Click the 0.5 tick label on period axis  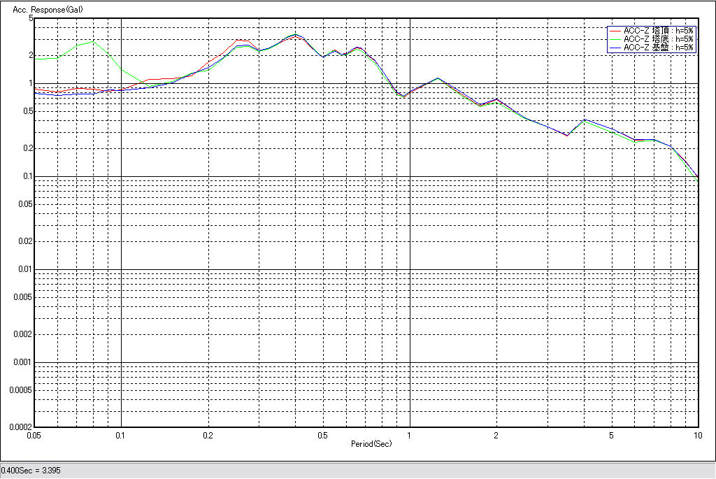click(x=322, y=435)
